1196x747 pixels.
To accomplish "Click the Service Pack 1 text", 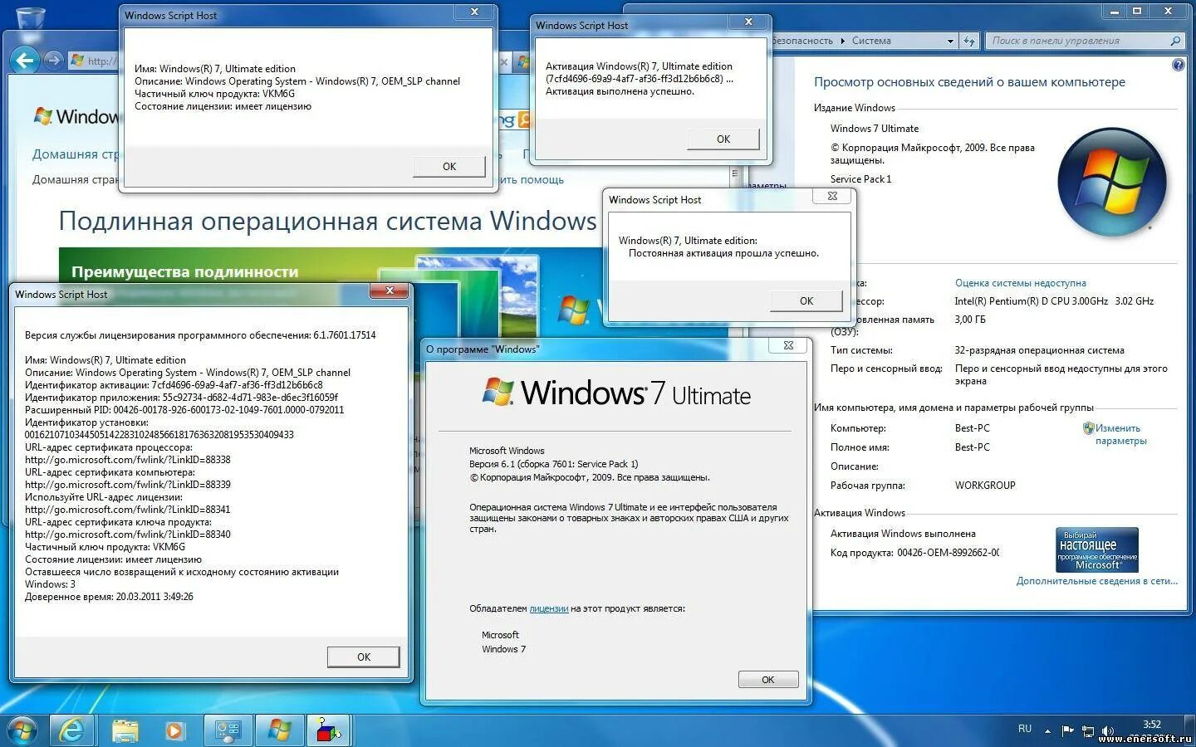I will (x=860, y=179).
